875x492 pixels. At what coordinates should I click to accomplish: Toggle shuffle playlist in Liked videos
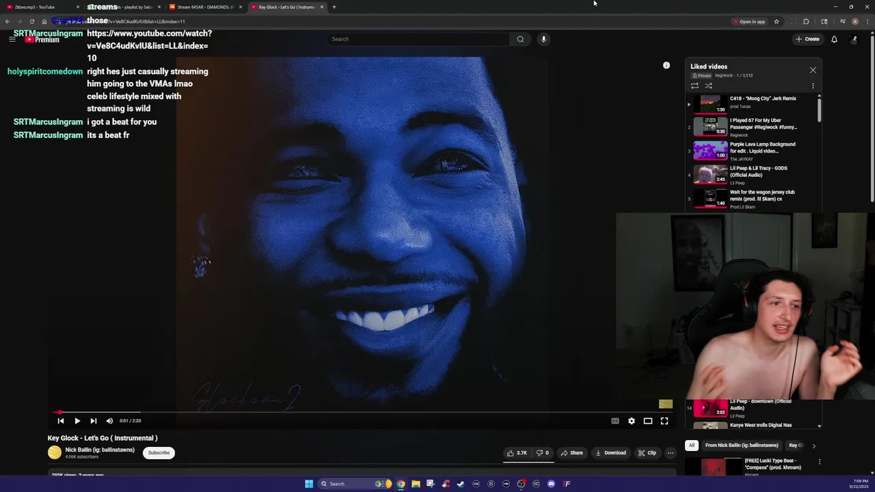pos(708,85)
